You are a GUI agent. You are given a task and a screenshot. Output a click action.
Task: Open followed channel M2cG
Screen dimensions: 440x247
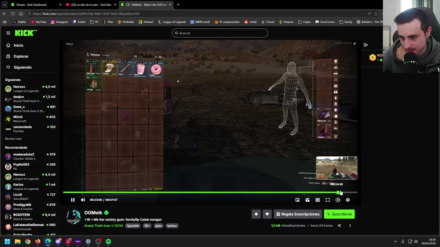(30, 119)
